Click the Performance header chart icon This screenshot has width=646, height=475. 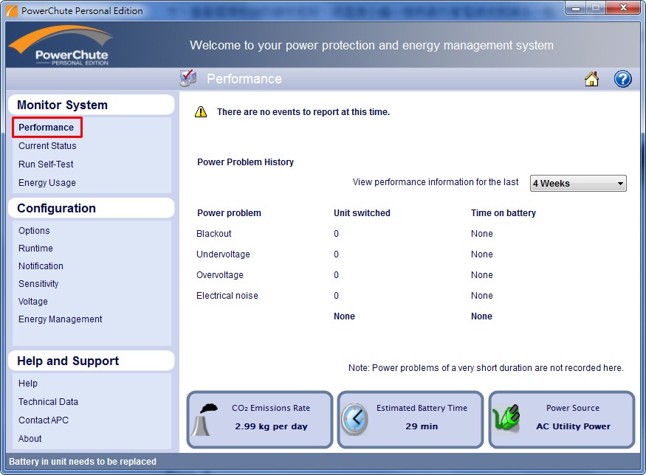188,79
